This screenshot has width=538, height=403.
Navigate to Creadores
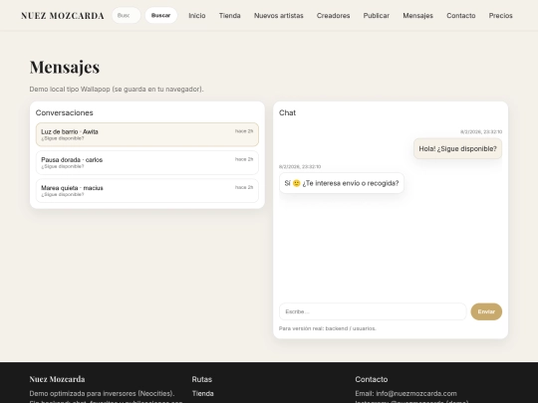333,16
